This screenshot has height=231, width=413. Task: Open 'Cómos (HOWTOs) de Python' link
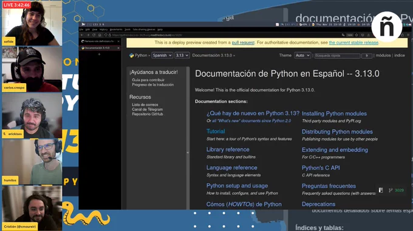pos(244,204)
